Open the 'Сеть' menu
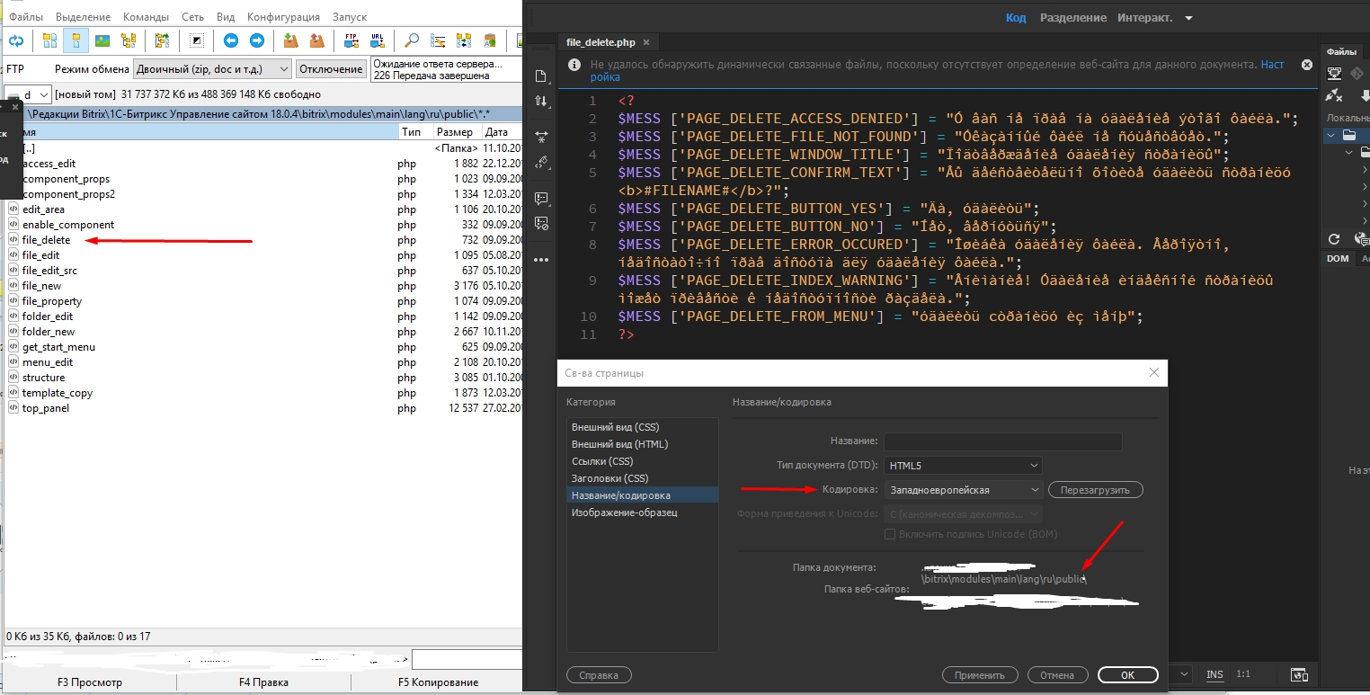The height and width of the screenshot is (695, 1370). point(192,17)
